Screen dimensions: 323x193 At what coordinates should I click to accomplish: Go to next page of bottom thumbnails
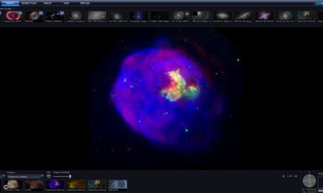(296, 176)
